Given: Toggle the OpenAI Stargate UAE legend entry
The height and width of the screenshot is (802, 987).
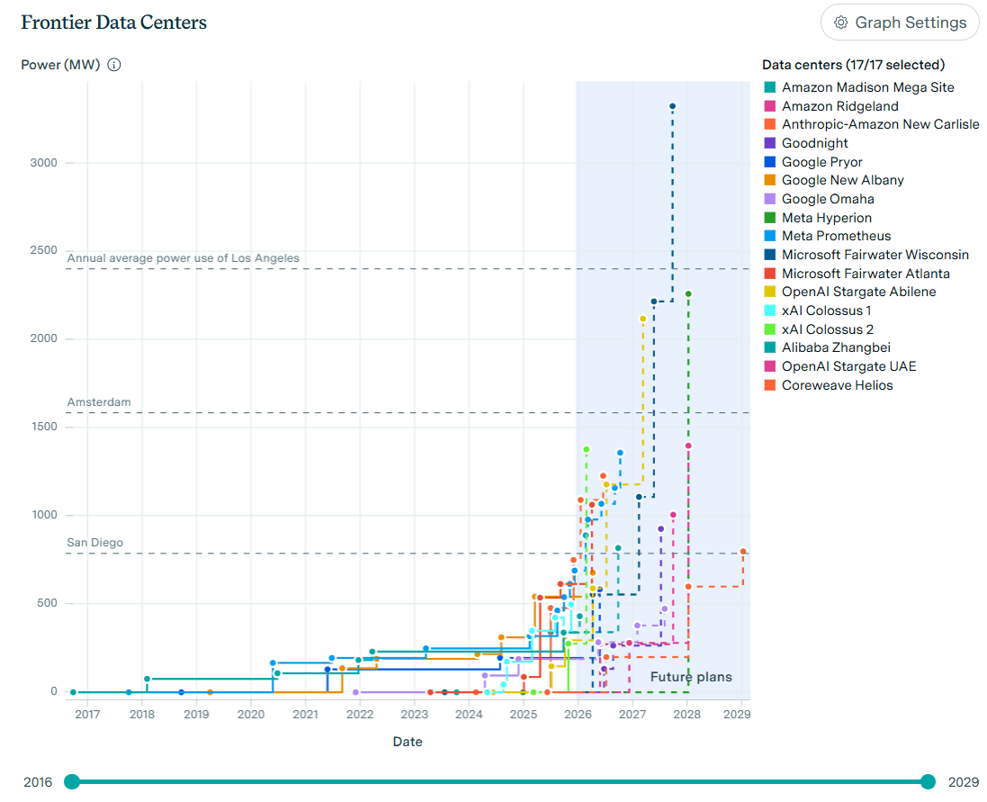Looking at the screenshot, I should 840,366.
